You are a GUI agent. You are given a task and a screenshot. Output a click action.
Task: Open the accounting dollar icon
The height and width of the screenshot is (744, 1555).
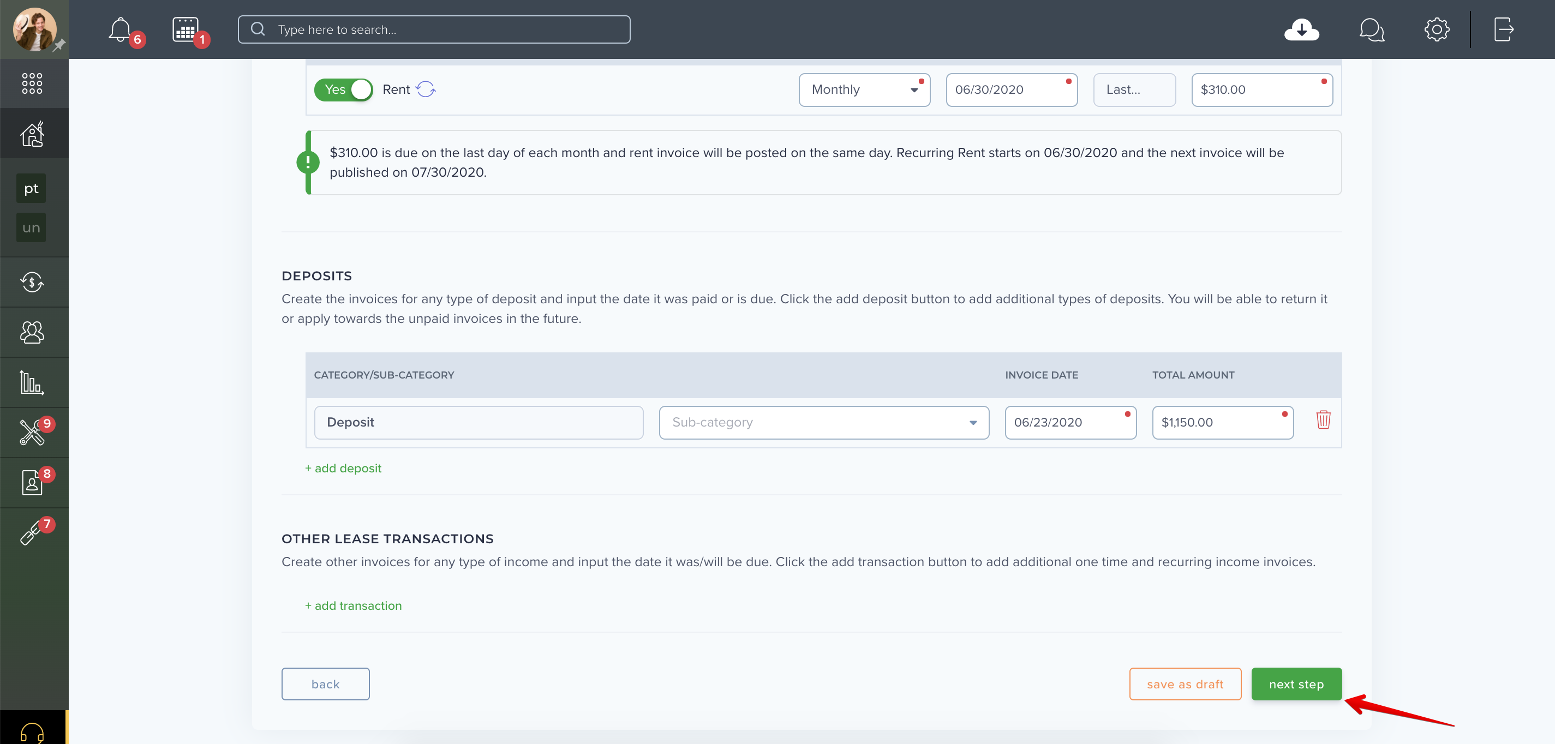pyautogui.click(x=32, y=283)
